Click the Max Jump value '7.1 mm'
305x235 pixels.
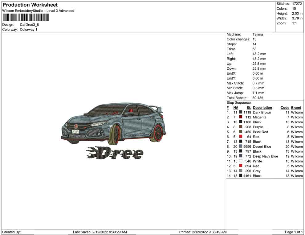tap(258, 93)
